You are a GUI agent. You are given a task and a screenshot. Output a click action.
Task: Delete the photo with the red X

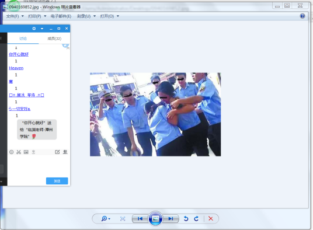point(211,219)
